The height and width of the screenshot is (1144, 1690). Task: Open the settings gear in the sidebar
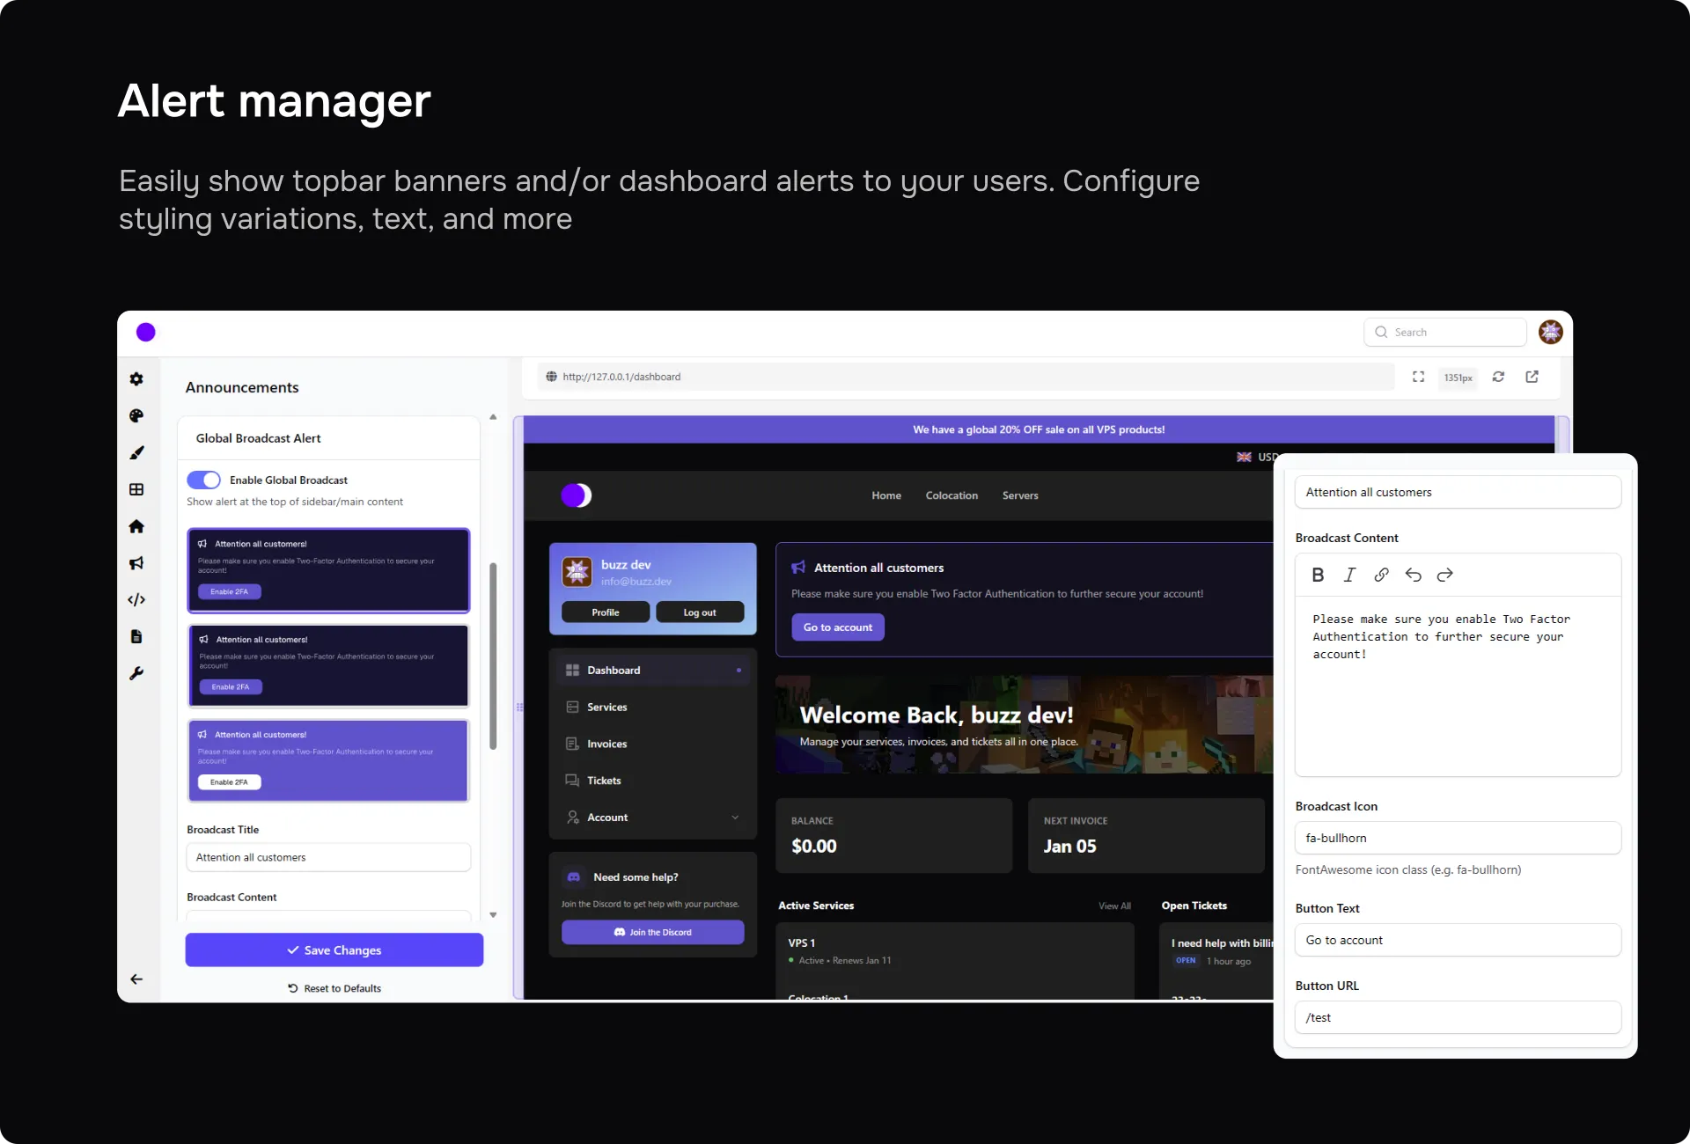pos(136,379)
